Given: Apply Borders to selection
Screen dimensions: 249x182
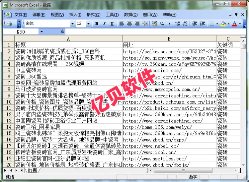Looking at the screenshot, I should point(212,24).
